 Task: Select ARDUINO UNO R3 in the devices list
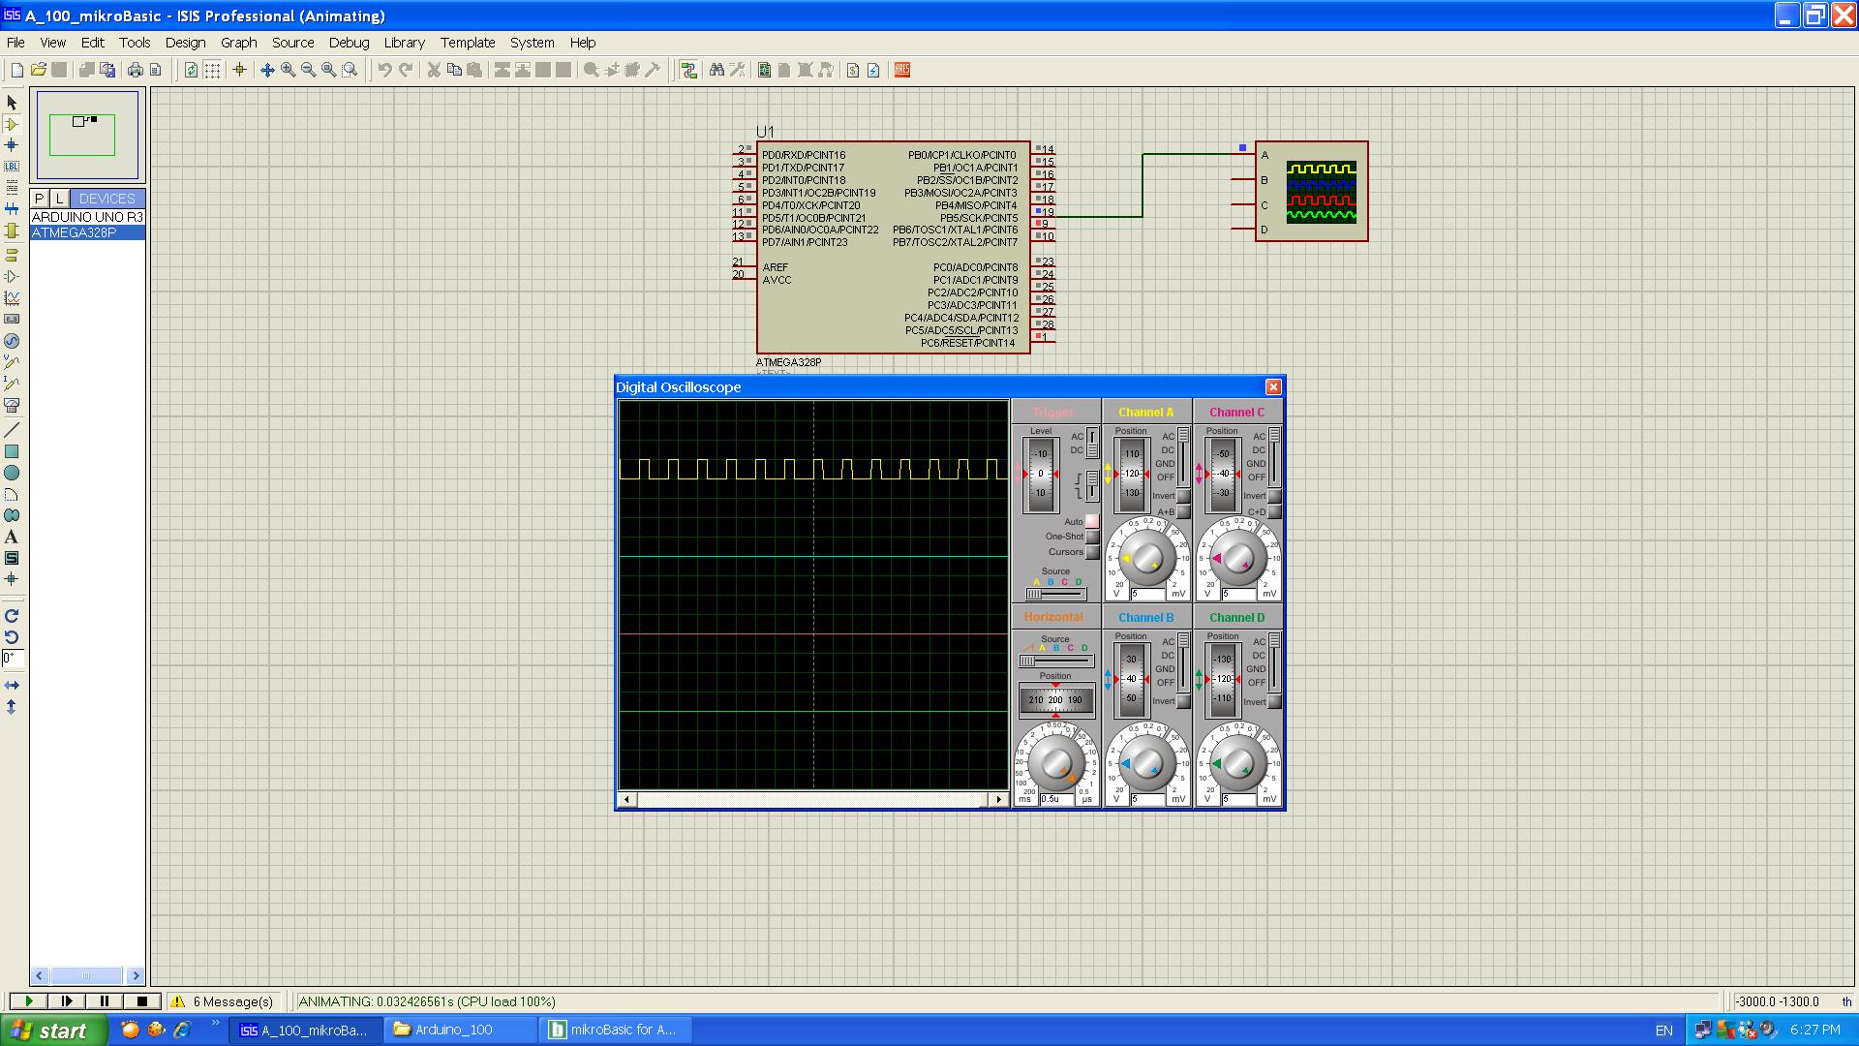87,217
